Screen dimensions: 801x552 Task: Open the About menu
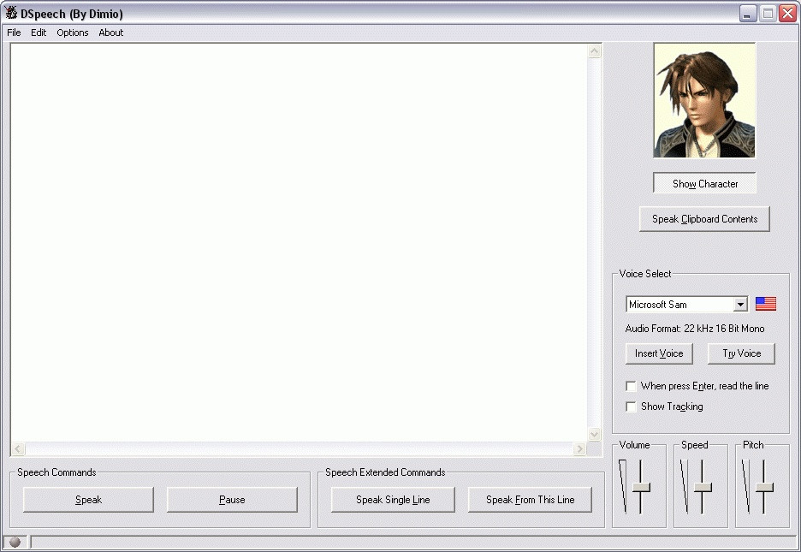[x=111, y=33]
